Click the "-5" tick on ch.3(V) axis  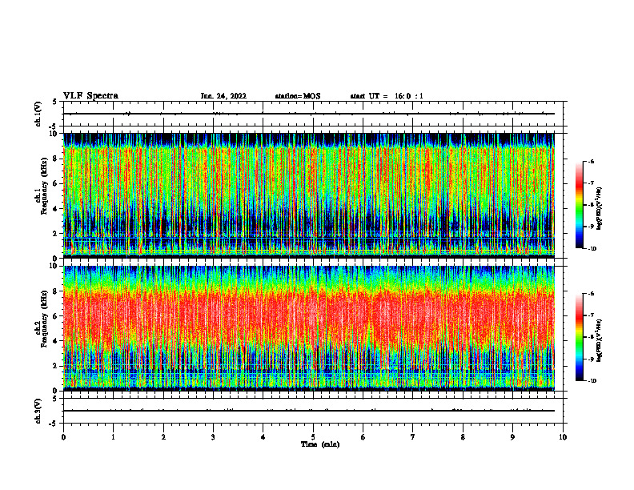point(53,424)
